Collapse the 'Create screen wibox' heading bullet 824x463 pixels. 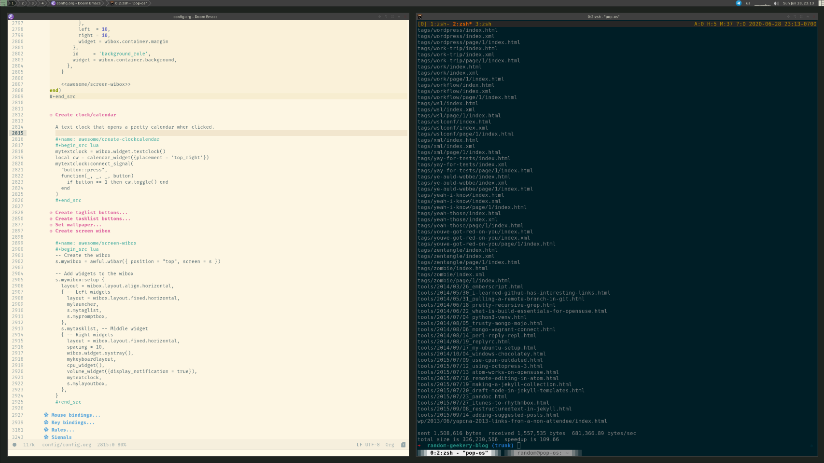point(51,231)
